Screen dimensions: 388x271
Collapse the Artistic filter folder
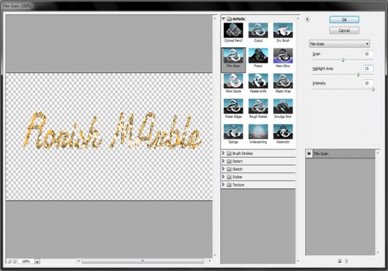[x=223, y=19]
